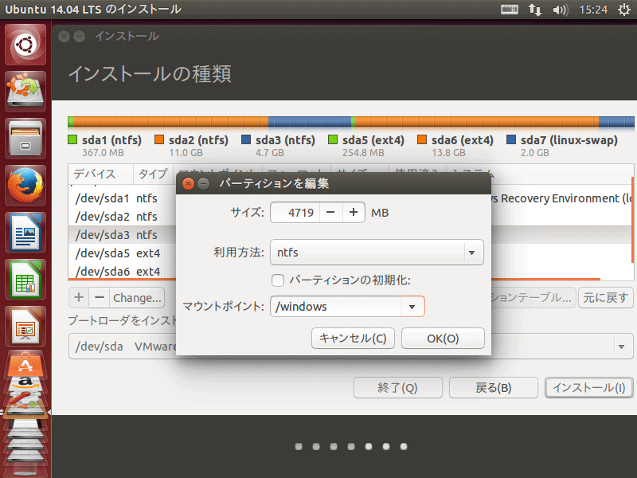Screen dimensions: 637x478
Task: Open LibreOffice Calc spreadsheet
Action: (25, 280)
